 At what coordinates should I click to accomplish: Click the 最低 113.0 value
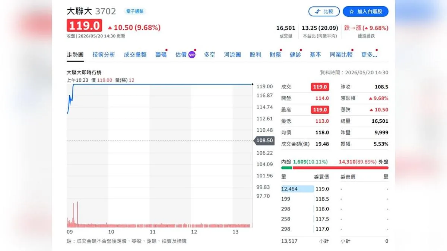pos(322,121)
